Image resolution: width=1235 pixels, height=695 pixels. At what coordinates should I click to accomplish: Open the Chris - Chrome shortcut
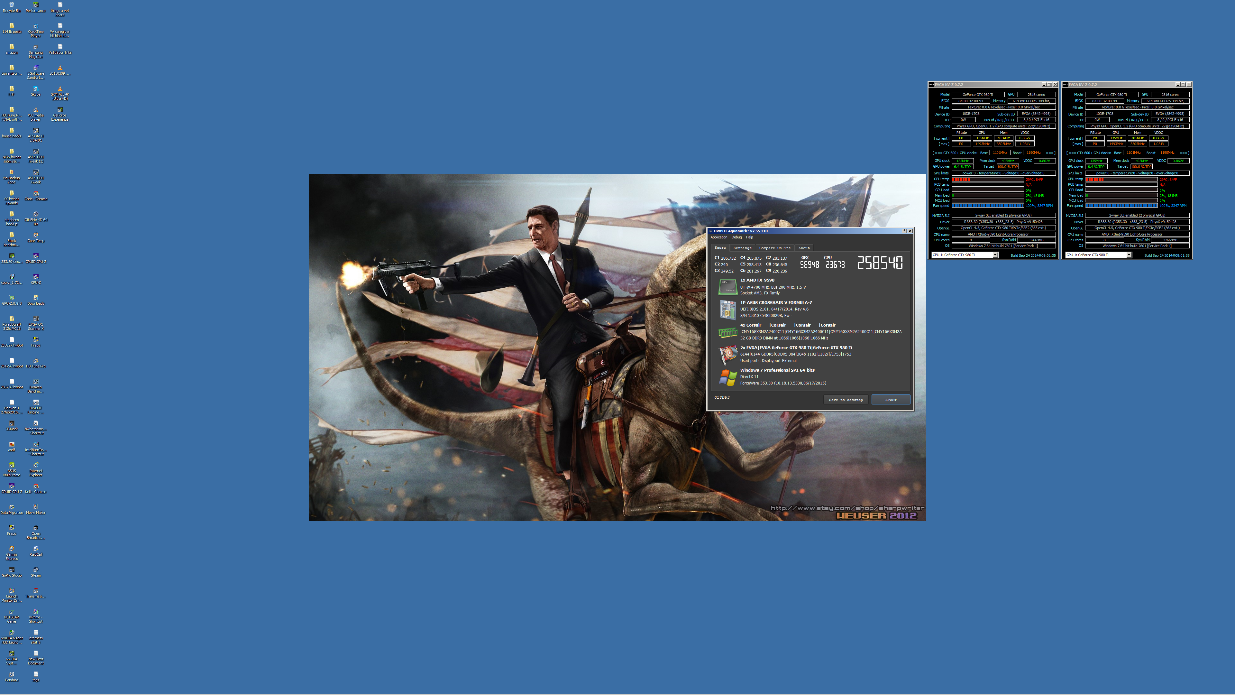coord(35,196)
